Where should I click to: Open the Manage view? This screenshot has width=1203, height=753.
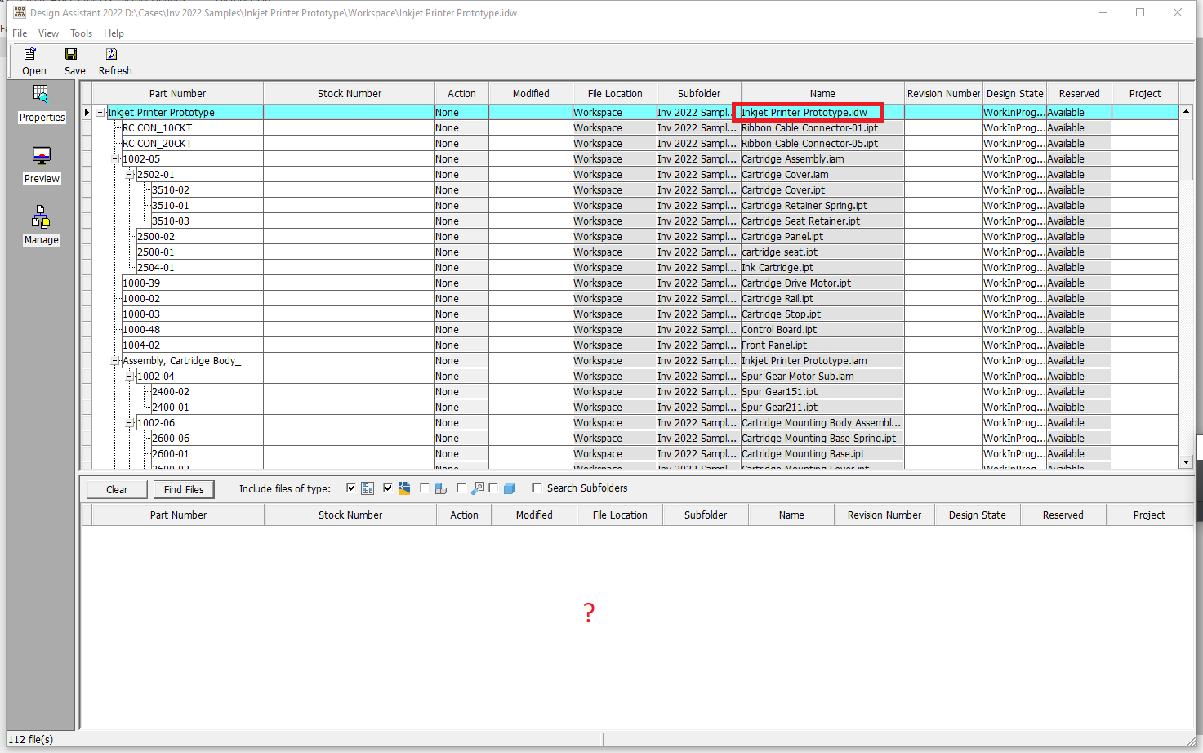pyautogui.click(x=42, y=226)
